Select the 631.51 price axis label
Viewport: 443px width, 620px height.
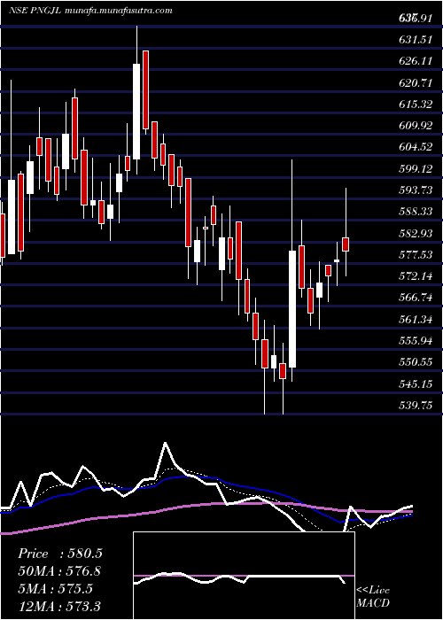416,40
